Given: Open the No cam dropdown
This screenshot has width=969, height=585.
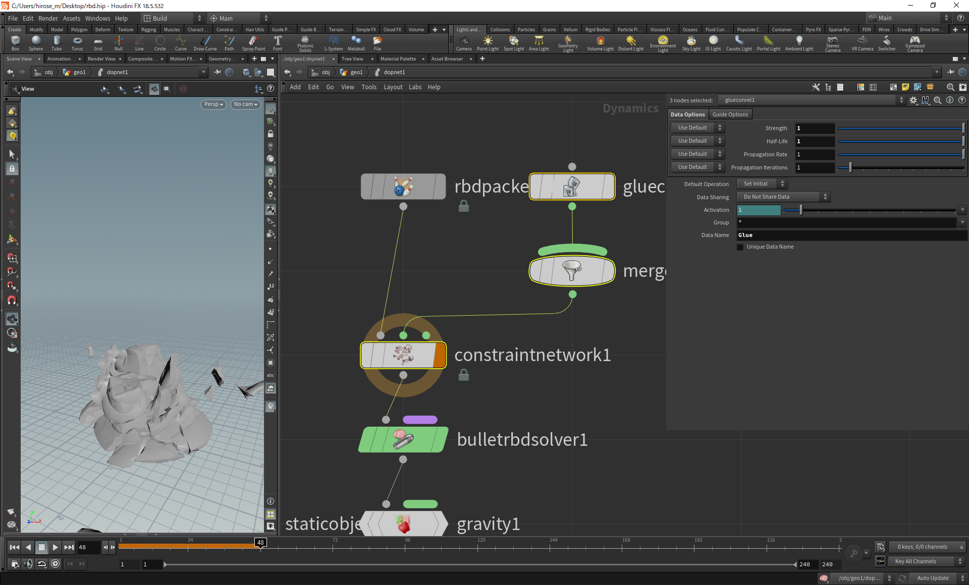Looking at the screenshot, I should click(246, 104).
